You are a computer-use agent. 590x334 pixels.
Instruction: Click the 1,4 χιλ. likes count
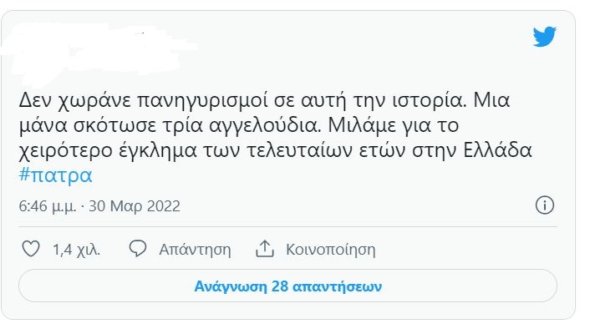(x=76, y=250)
